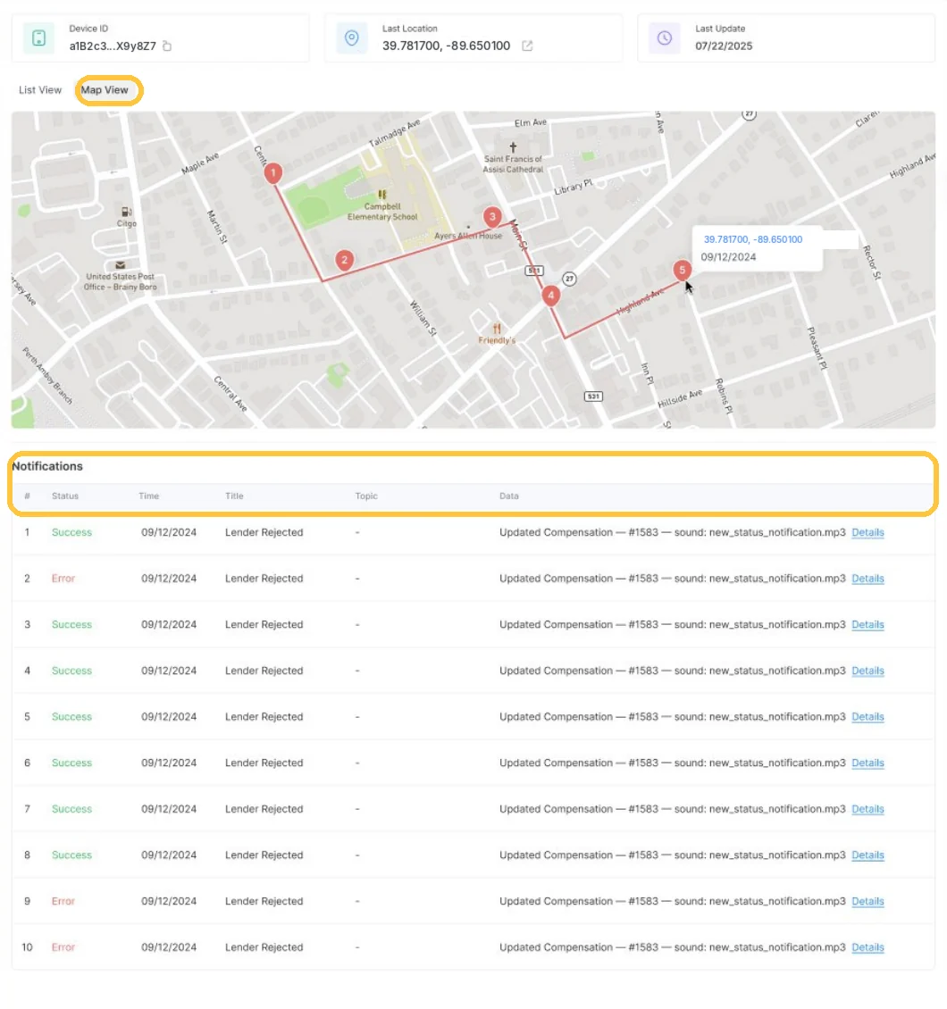
Task: Click the Post Office mail icon on map
Action: [x=121, y=265]
